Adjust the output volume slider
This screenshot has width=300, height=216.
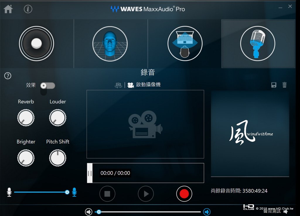point(148,212)
